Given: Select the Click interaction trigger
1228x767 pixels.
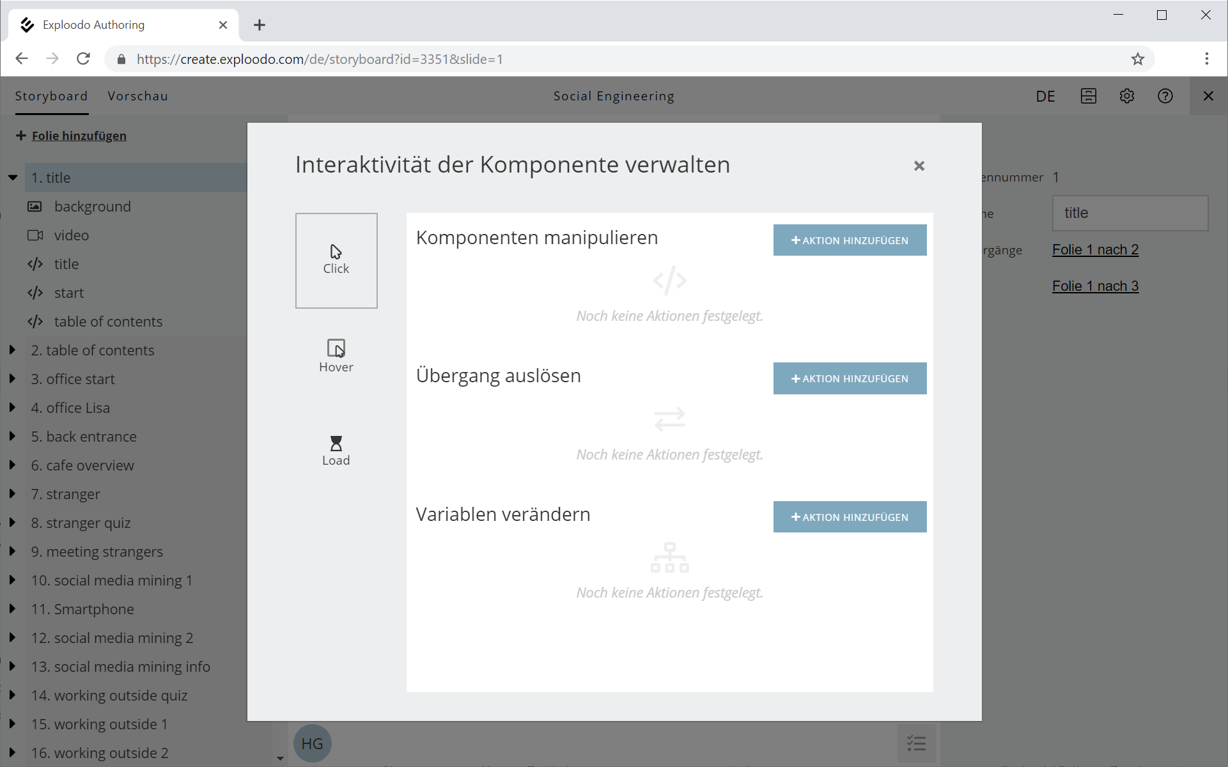Looking at the screenshot, I should (x=336, y=260).
